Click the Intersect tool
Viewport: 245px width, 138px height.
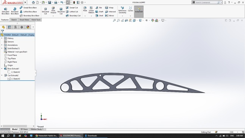click(x=110, y=12)
